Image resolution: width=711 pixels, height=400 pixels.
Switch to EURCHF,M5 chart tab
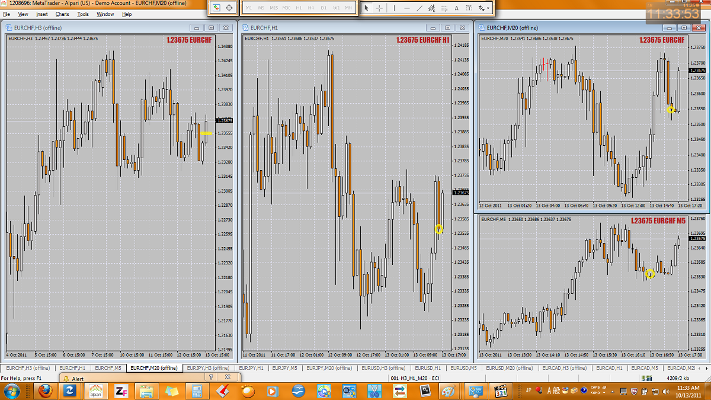click(108, 368)
